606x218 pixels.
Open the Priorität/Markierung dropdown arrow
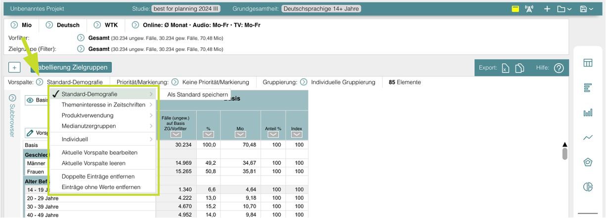tap(175, 82)
